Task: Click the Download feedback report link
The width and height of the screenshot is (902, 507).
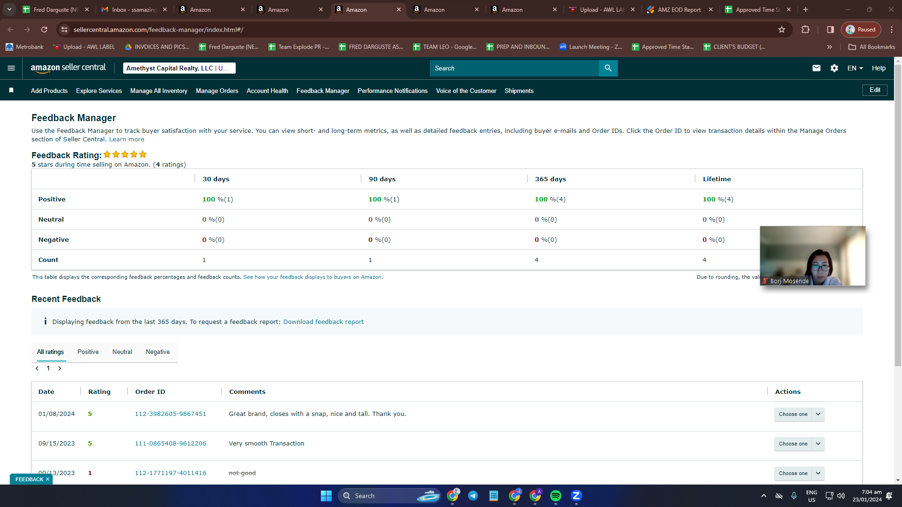Action: click(323, 322)
